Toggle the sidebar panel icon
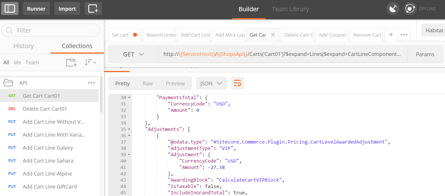This screenshot has width=445, height=196. pos(10,9)
